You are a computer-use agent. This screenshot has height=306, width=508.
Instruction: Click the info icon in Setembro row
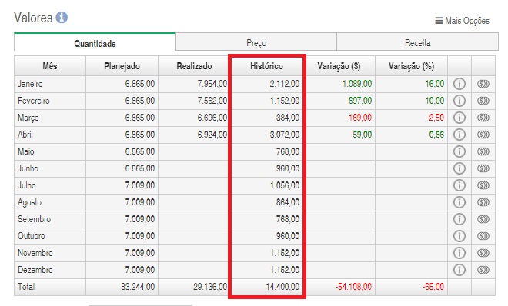(460, 219)
